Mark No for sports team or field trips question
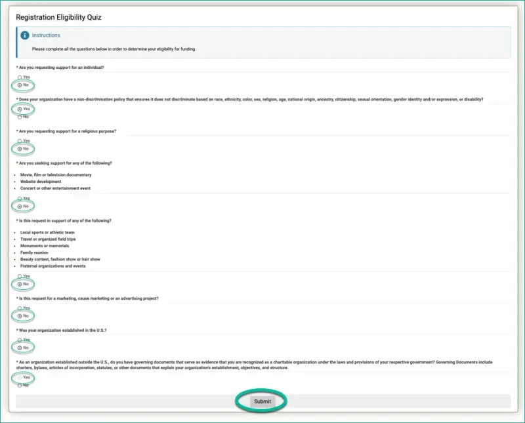Viewport: 525px width, 423px height. pyautogui.click(x=20, y=284)
